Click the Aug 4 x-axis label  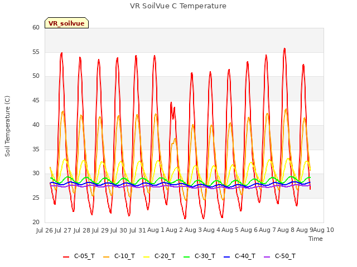click(211, 230)
